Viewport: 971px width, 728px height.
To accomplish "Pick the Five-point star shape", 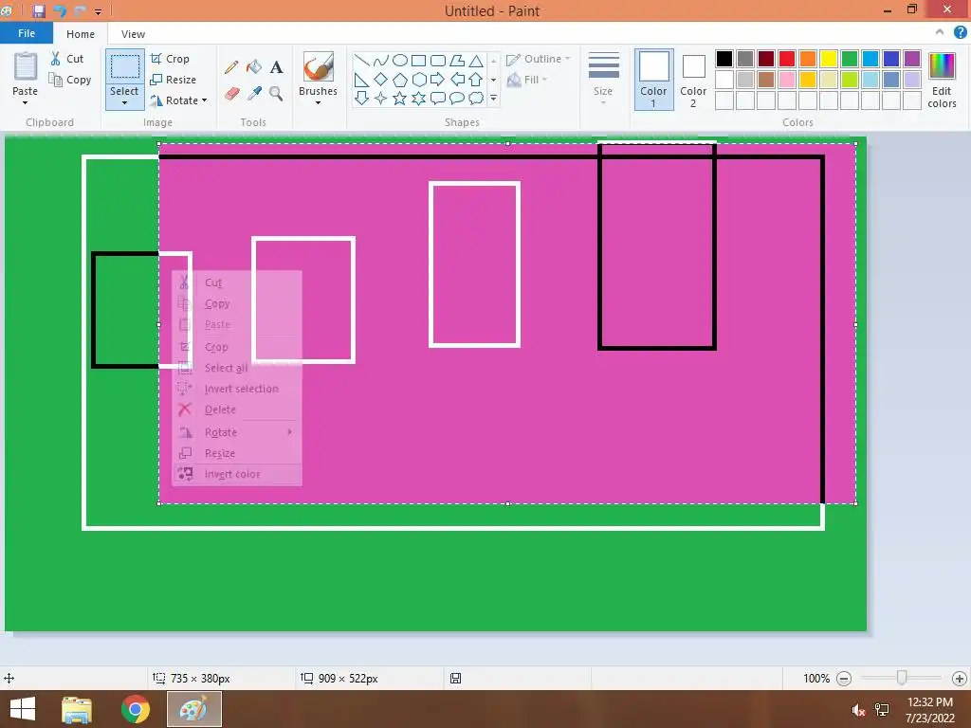I will point(400,98).
